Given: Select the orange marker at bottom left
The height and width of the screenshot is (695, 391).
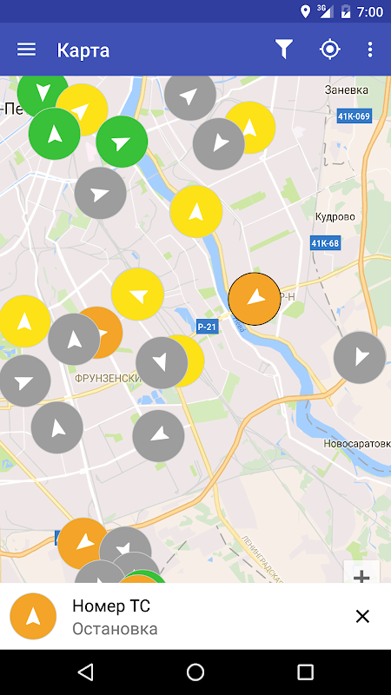Looking at the screenshot, I should pyautogui.click(x=82, y=544).
